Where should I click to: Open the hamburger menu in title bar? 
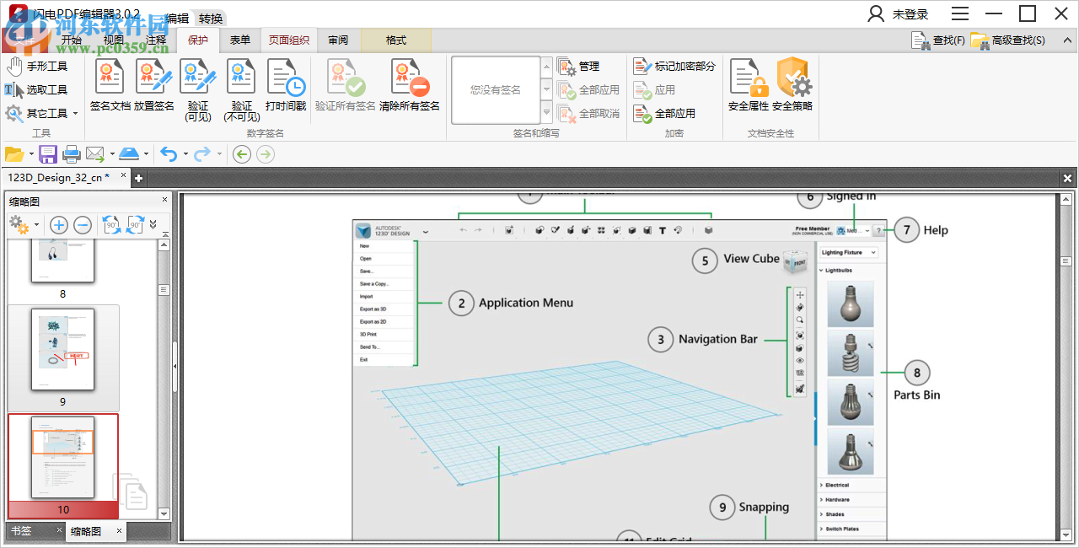[960, 13]
